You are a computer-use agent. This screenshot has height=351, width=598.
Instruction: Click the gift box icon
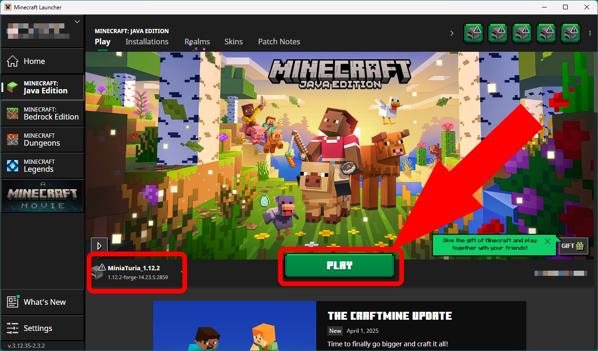click(x=580, y=246)
